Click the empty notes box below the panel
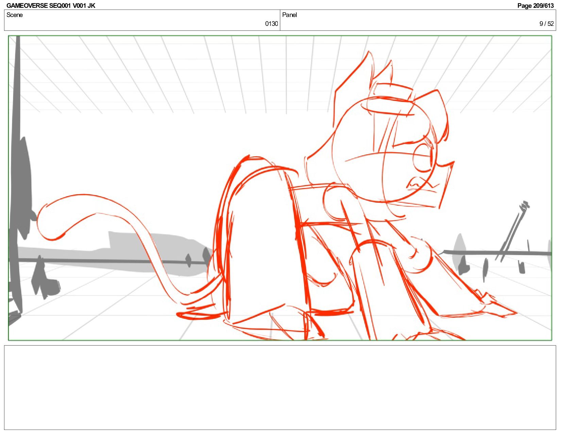This screenshot has height=434, width=561. click(280, 387)
